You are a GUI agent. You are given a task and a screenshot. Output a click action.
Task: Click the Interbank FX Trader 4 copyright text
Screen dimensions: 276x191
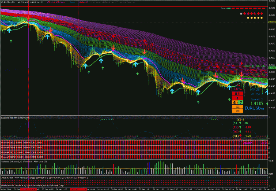(x=33, y=185)
